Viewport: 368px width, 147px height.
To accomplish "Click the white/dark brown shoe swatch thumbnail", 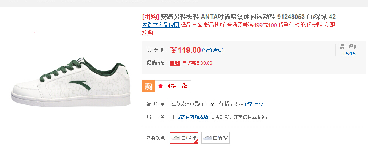I will pyautogui.click(x=207, y=138).
